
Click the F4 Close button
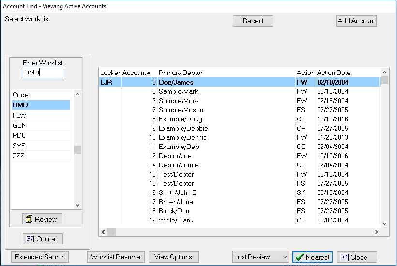point(356,257)
